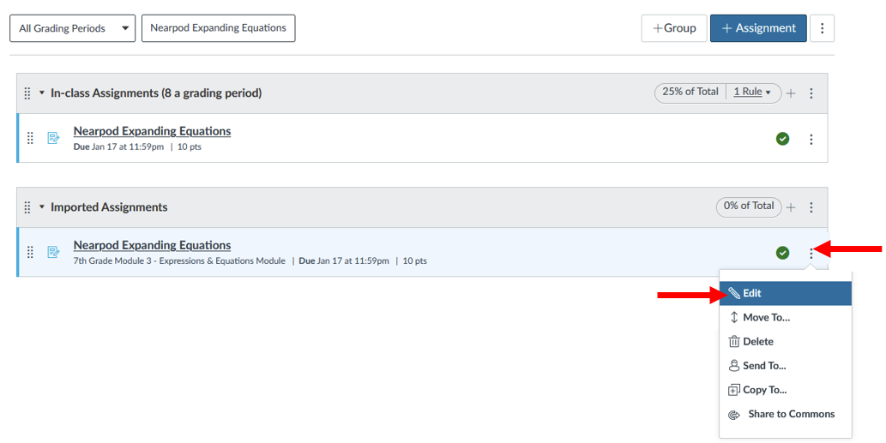Image resolution: width=886 pixels, height=443 pixels.
Task: Collapse the Imported Assignments group
Action: click(x=42, y=207)
